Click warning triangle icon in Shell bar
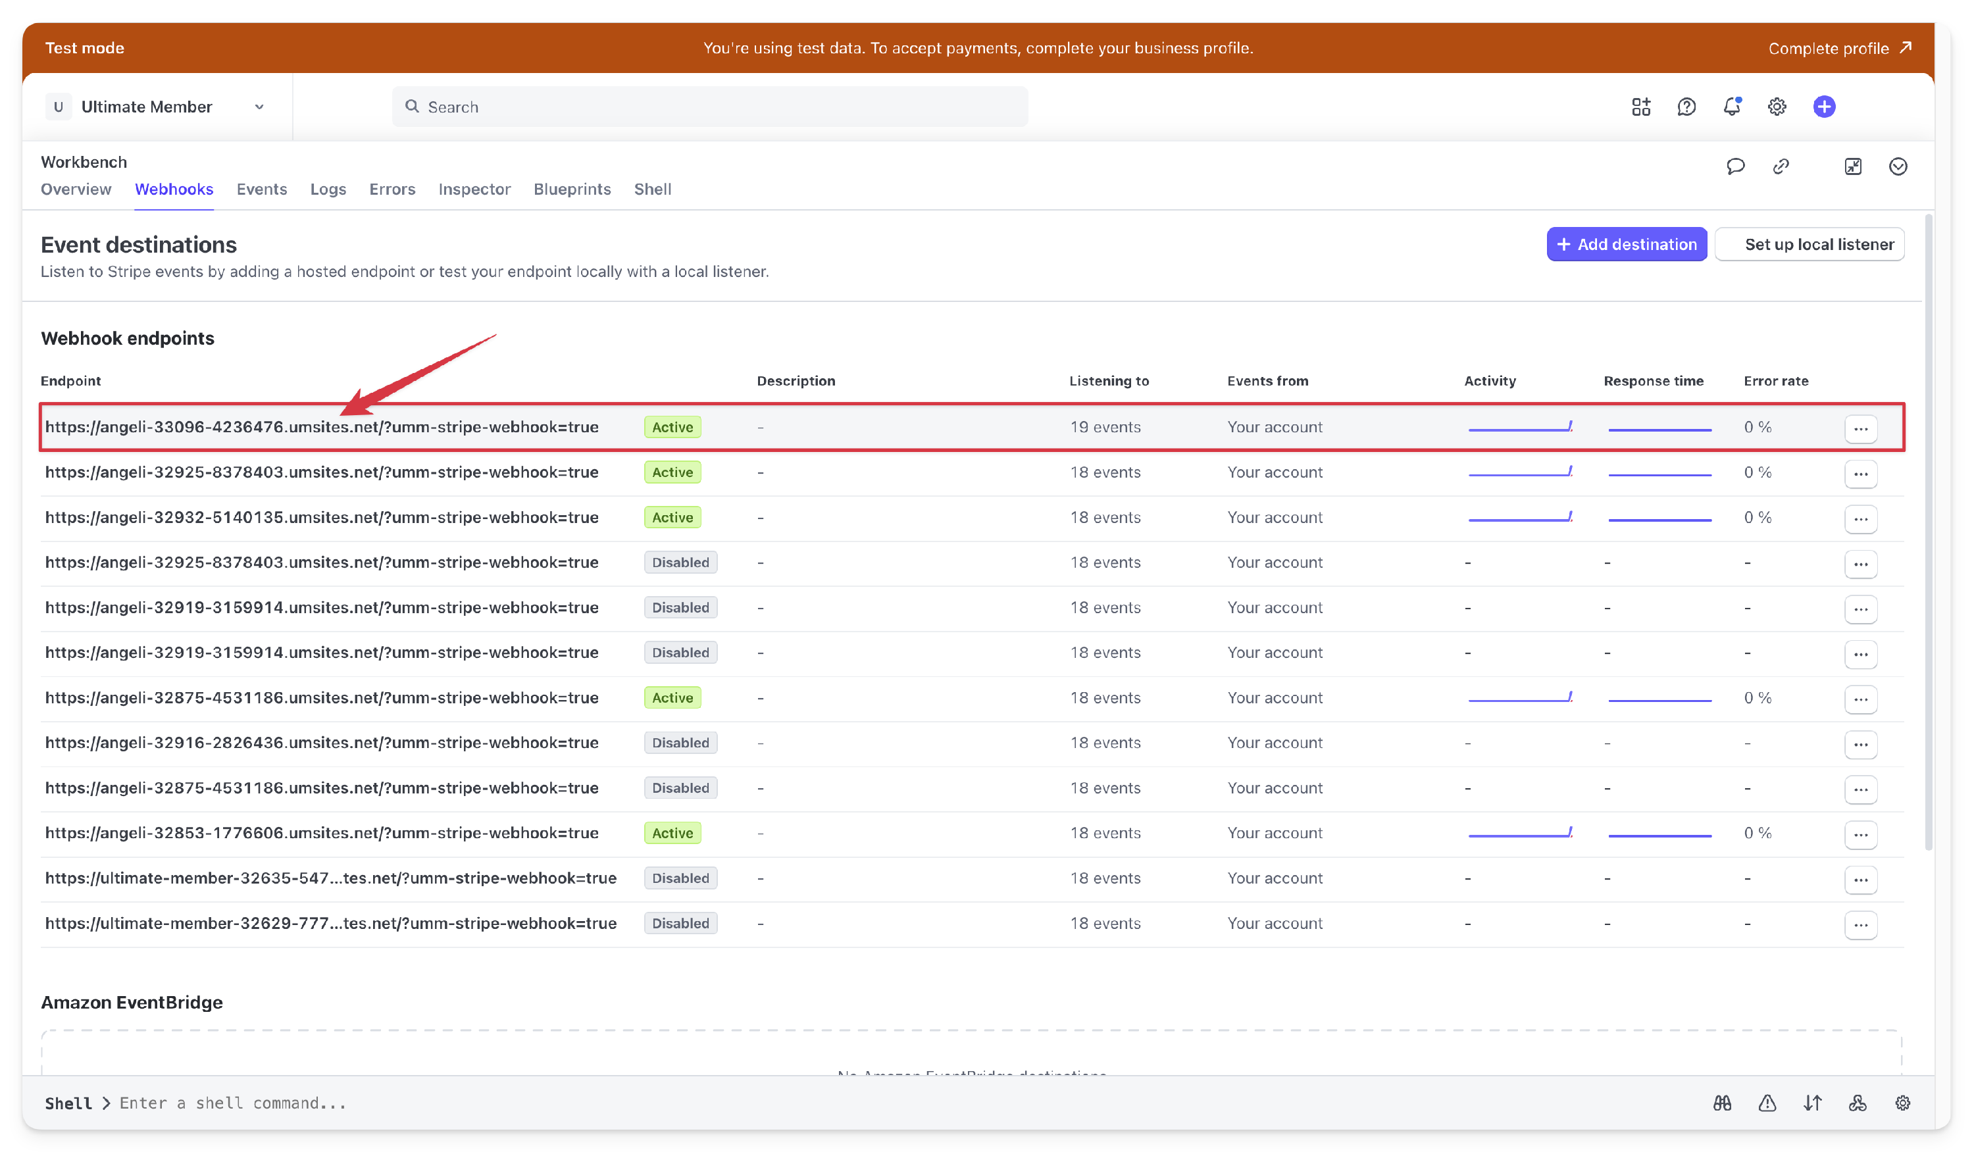 pos(1767,1103)
